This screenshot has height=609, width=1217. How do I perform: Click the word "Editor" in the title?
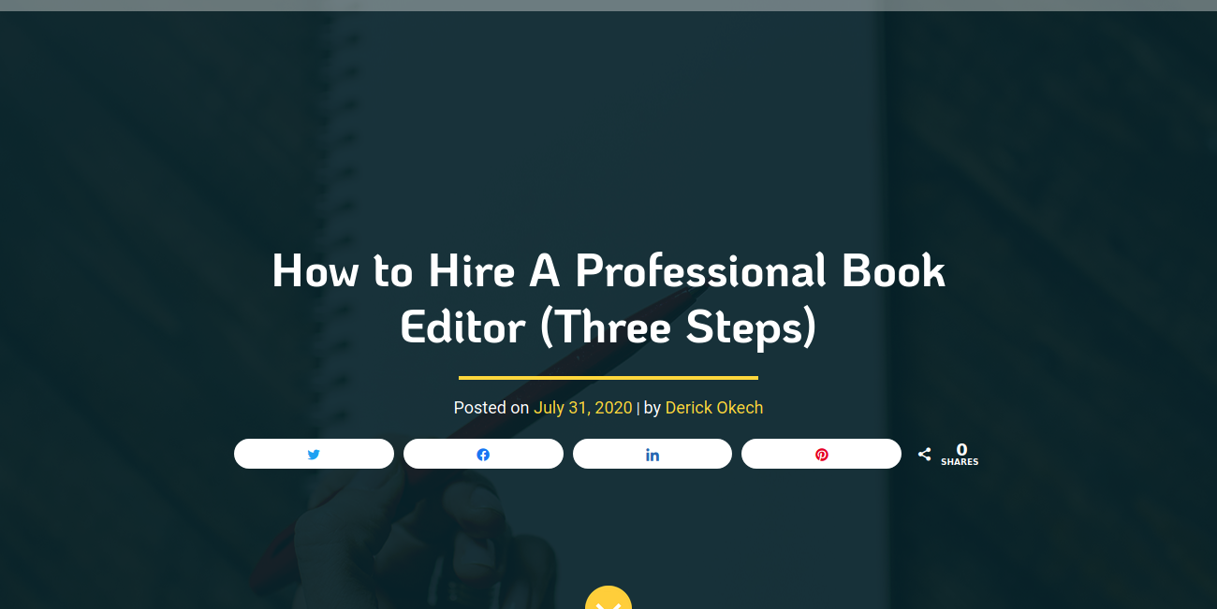462,327
